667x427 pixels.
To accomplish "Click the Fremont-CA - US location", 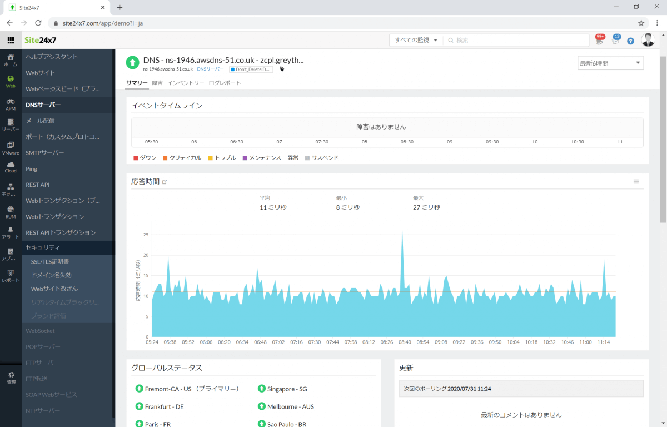I will click(x=192, y=389).
